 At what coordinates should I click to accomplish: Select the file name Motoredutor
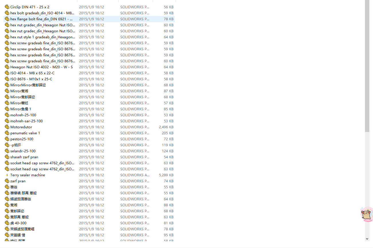pos(21,127)
